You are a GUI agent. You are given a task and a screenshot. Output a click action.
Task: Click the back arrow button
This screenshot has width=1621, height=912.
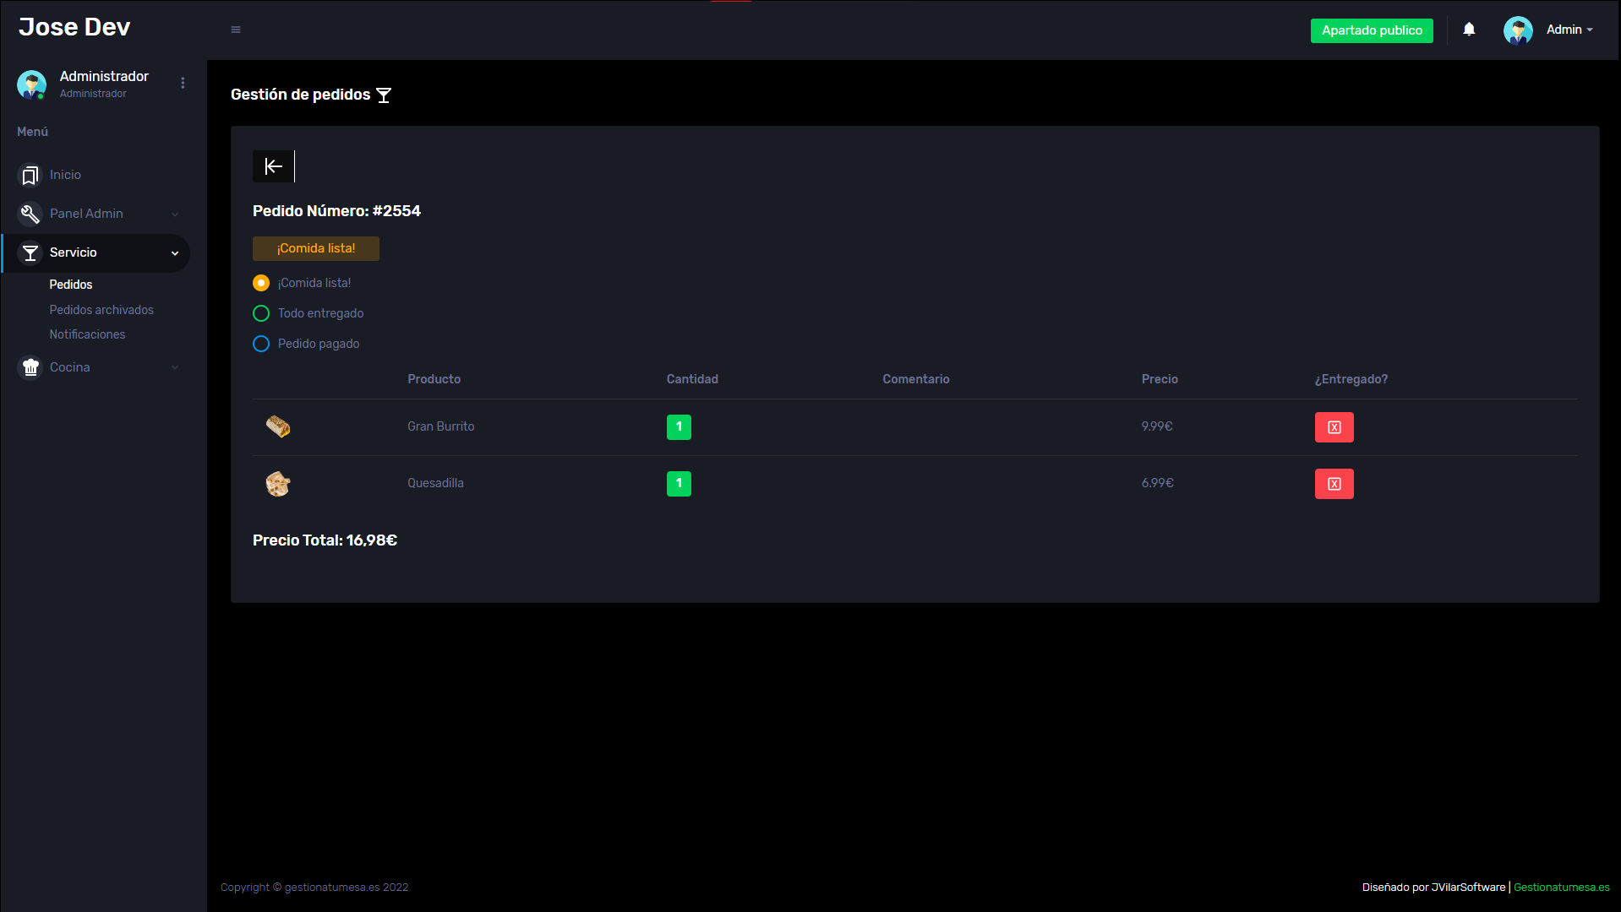(273, 166)
